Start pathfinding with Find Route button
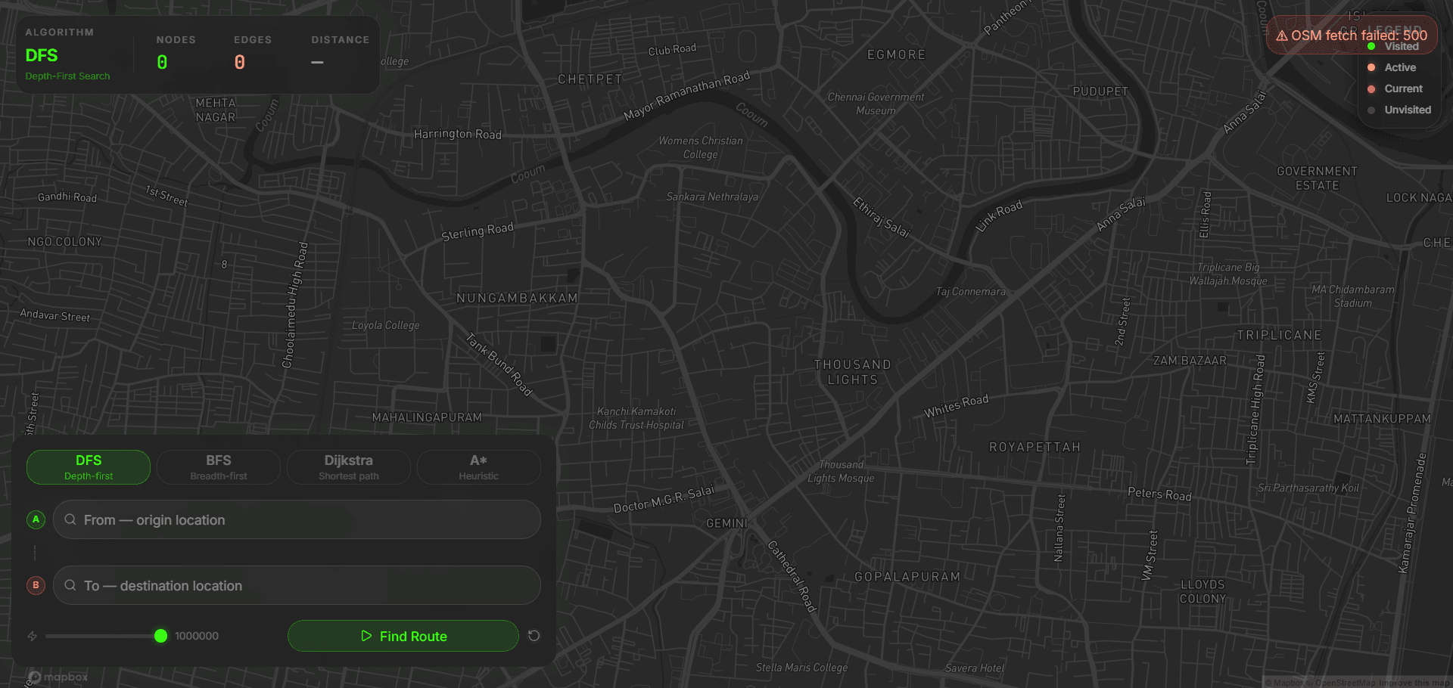 (403, 636)
